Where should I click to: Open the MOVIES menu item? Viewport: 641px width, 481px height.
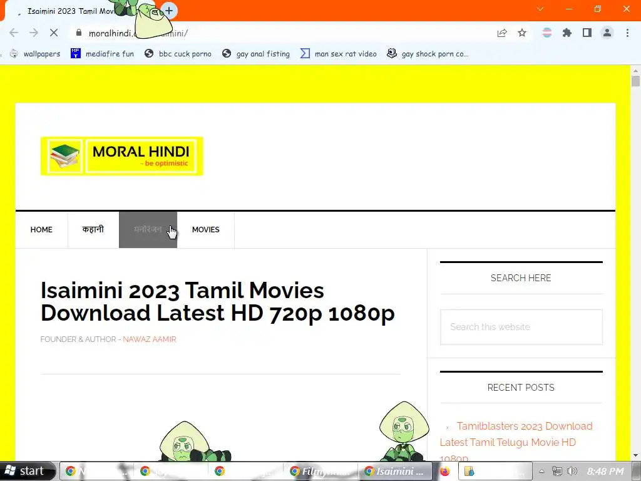pos(205,230)
